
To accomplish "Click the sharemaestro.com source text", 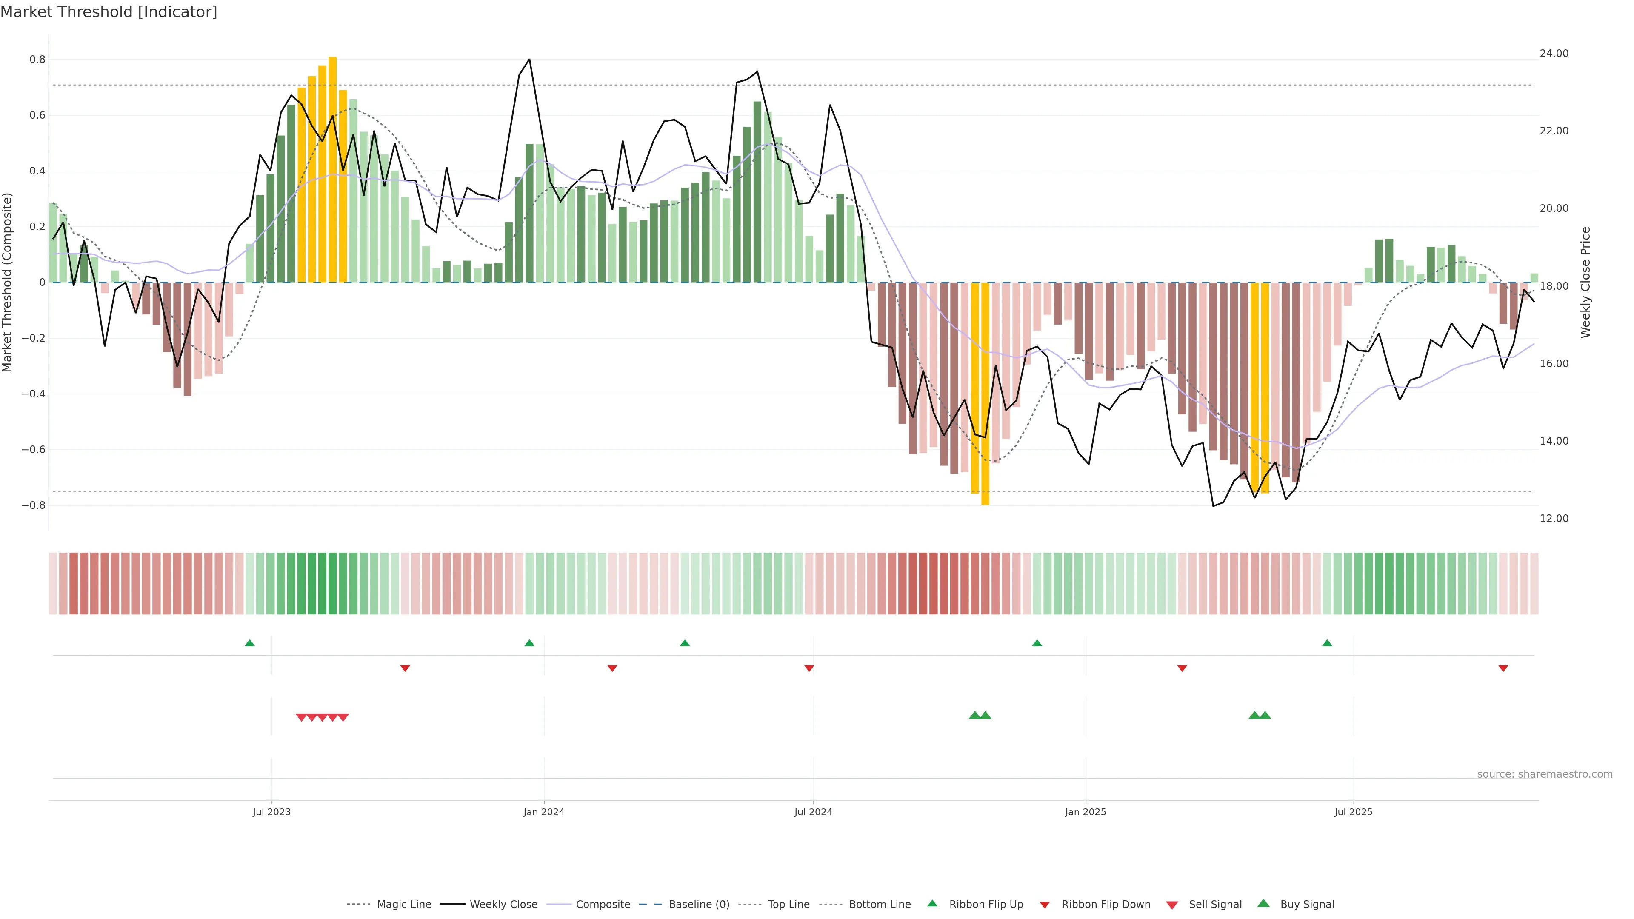I will [x=1545, y=774].
